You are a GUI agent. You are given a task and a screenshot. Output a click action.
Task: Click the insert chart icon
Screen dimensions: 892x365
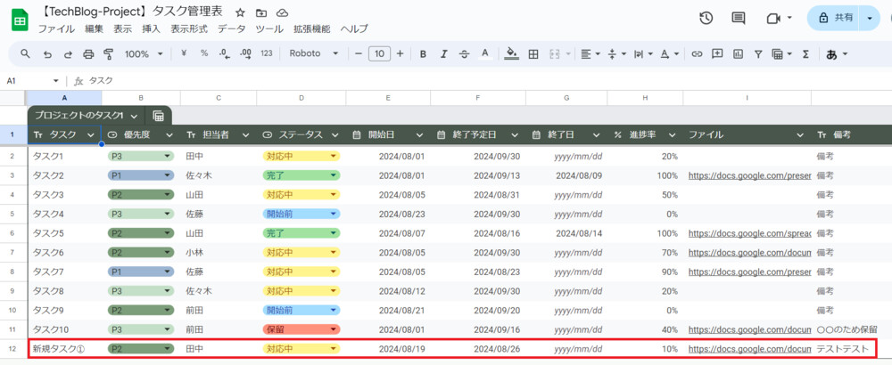(737, 53)
